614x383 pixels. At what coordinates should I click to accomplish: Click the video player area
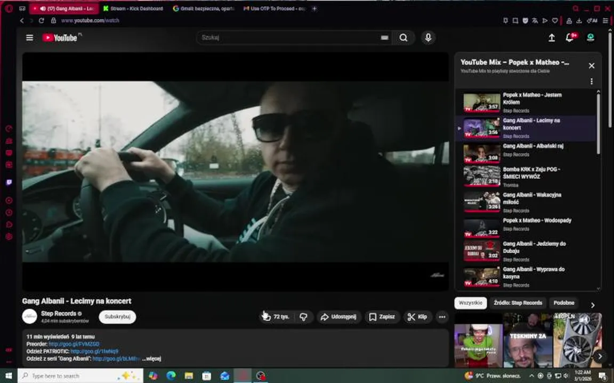coord(236,172)
